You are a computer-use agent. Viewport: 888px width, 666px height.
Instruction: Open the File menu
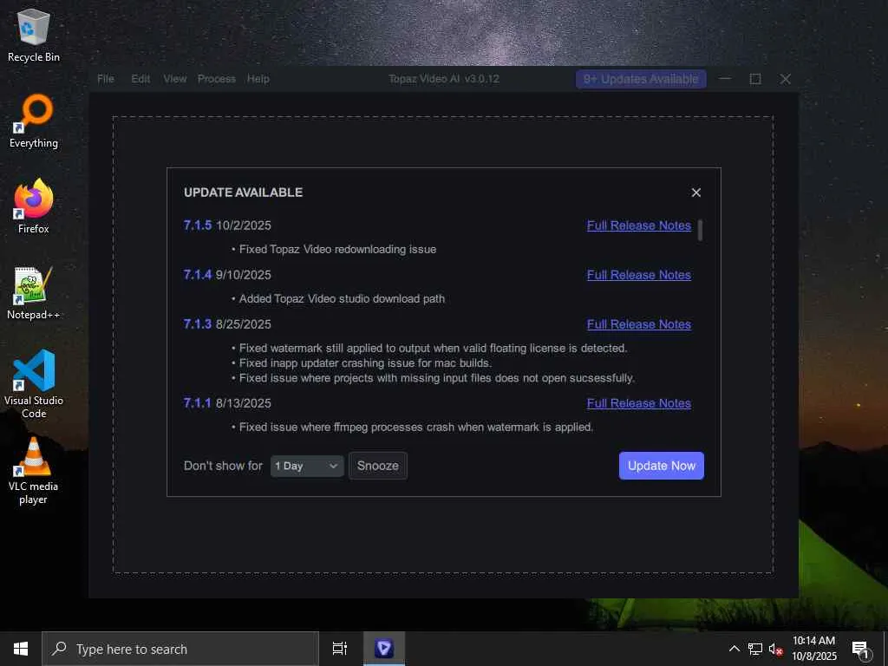(106, 79)
